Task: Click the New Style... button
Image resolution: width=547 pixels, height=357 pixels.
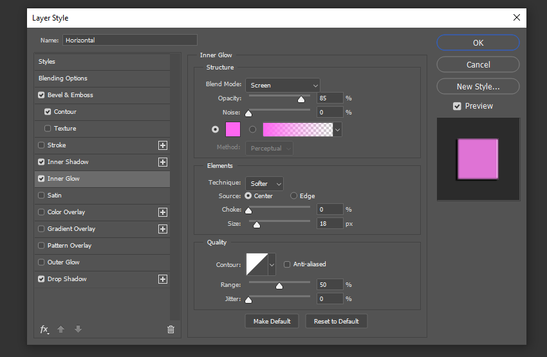Action: [x=477, y=87]
